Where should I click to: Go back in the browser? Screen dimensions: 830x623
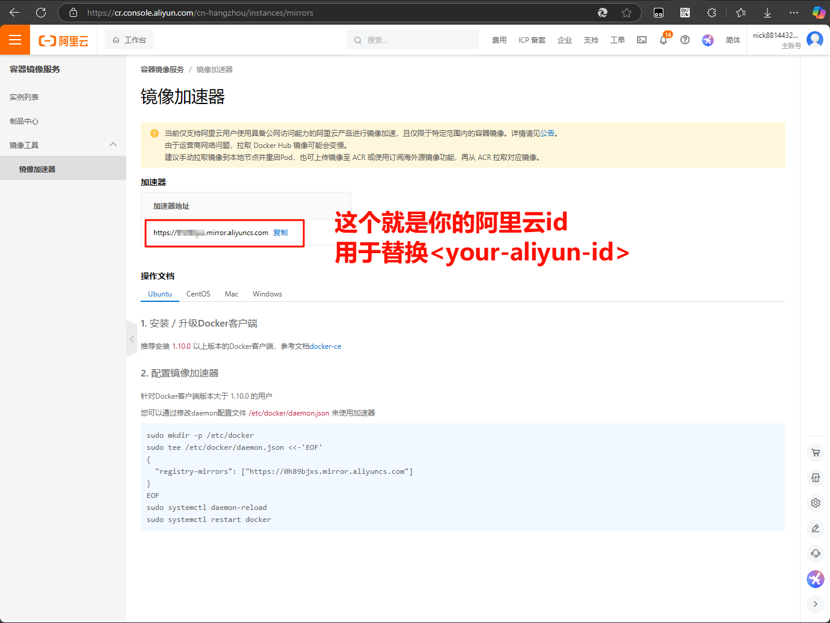click(14, 12)
